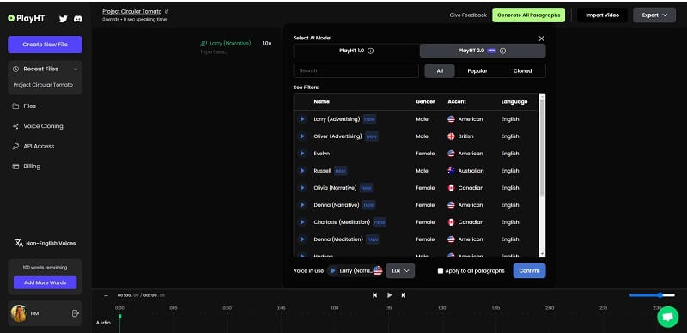Image resolution: width=687 pixels, height=333 pixels.
Task: Click the logout icon beside HM
Action: point(76,313)
